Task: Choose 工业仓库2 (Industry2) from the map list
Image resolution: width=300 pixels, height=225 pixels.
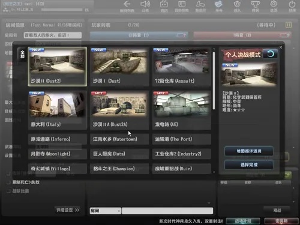Action: (182, 154)
